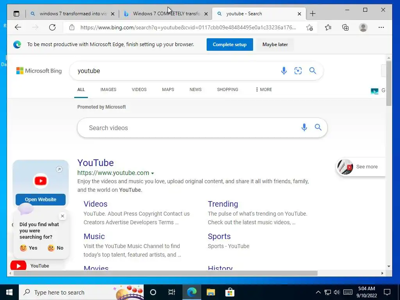The width and height of the screenshot is (400, 300).
Task: Use voice search microphone in Bing box
Action: tap(284, 71)
